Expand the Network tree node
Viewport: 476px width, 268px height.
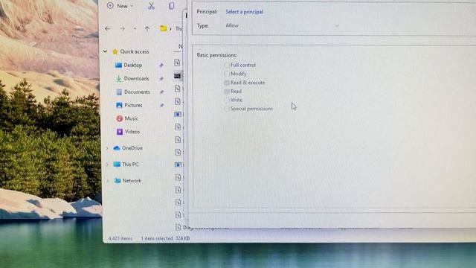[x=107, y=181]
